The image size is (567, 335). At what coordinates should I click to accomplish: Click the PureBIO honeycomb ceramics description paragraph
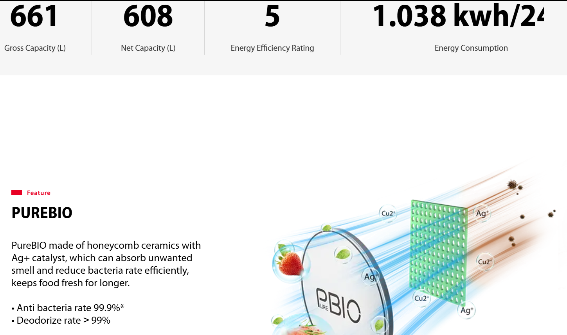click(x=106, y=264)
